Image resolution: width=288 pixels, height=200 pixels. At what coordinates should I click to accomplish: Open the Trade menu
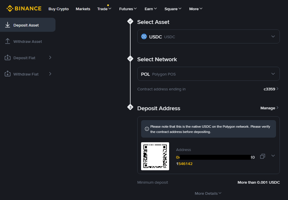point(104,9)
